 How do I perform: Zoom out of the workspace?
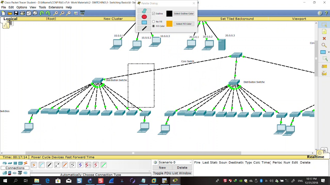tap(69, 13)
